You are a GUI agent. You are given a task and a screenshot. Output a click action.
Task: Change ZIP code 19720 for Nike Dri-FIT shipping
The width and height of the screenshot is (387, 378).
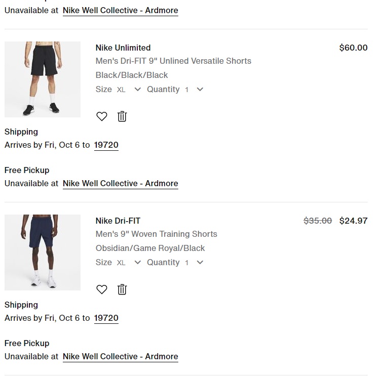106,318
